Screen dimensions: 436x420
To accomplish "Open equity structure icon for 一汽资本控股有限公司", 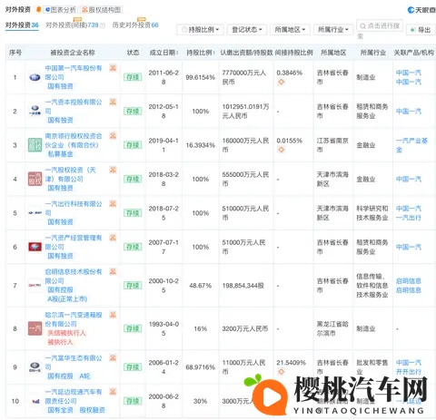I will tap(113, 102).
